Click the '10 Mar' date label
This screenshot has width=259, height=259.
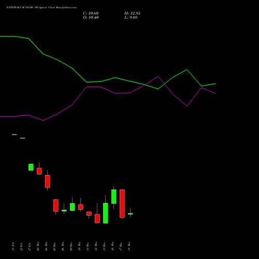(79, 246)
